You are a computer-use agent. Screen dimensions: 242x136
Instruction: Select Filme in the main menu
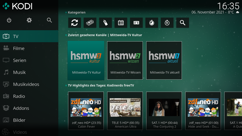tap(29, 48)
